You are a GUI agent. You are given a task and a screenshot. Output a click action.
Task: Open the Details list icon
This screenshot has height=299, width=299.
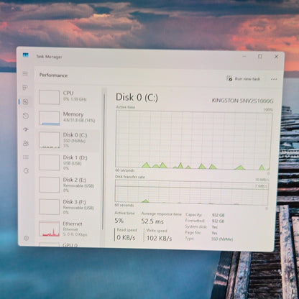click(26, 157)
